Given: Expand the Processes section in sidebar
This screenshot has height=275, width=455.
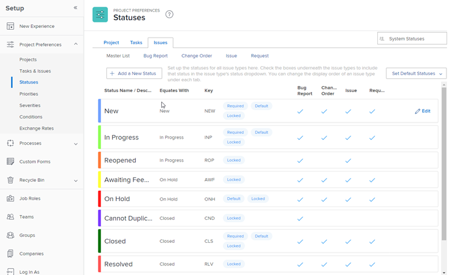Looking at the screenshot, I should [x=76, y=144].
